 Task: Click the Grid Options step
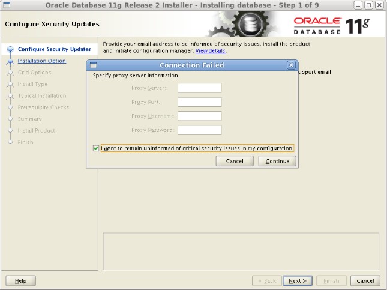tap(34, 73)
